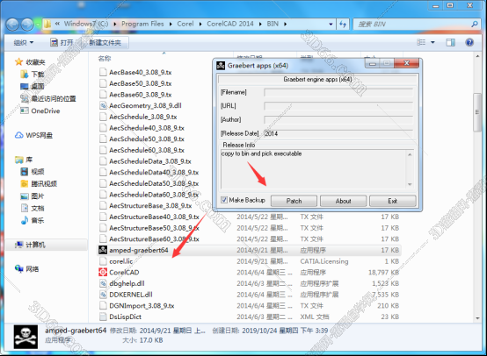Open OneDrive in the sidebar
The height and width of the screenshot is (356, 487).
click(46, 110)
